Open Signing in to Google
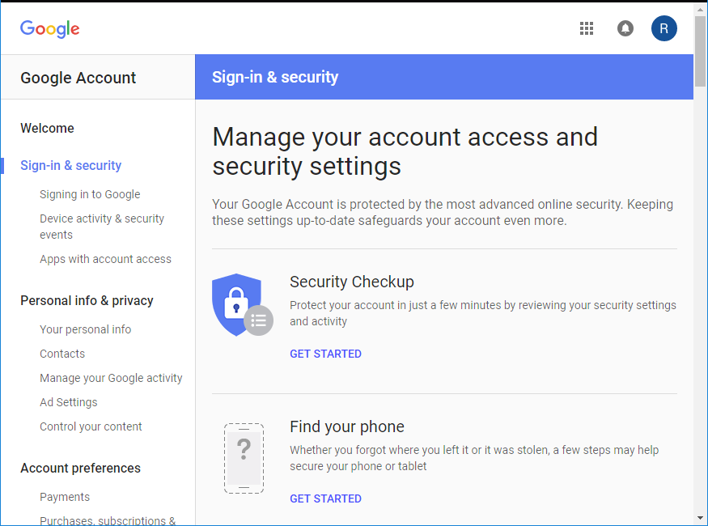Screen dimensions: 708x526 pos(90,194)
